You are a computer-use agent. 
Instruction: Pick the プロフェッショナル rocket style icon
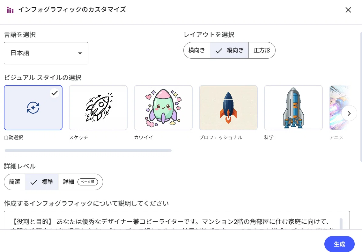(x=228, y=108)
